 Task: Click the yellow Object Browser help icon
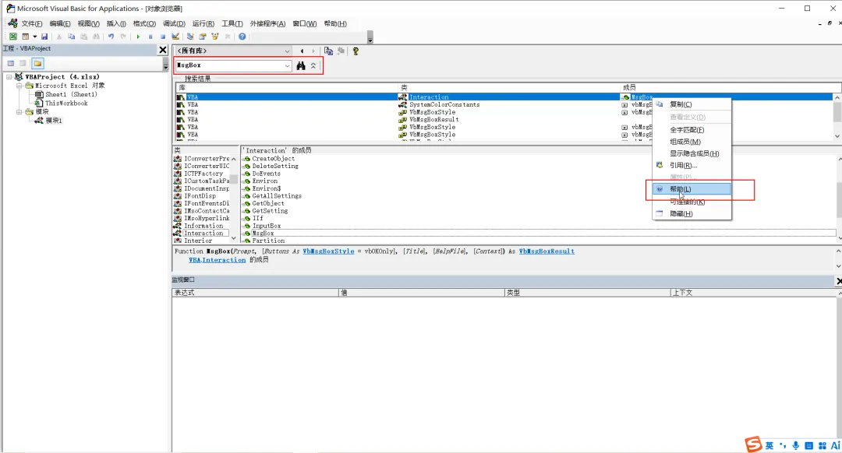356,51
